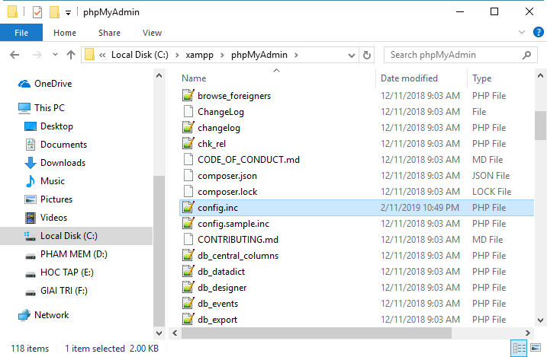The height and width of the screenshot is (357, 547).
Task: Click navigation pane scroll down arrow
Action: 159,333
